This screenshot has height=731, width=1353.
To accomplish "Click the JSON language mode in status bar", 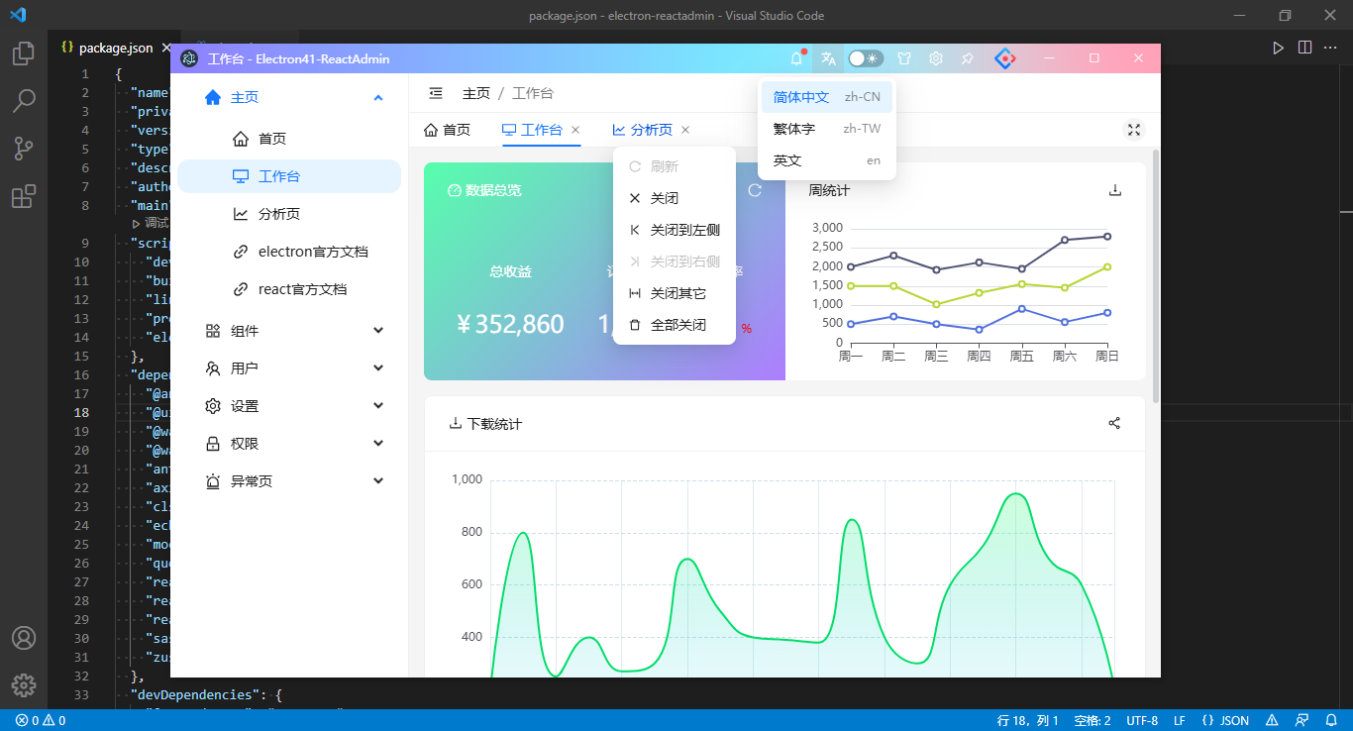I will [1225, 720].
